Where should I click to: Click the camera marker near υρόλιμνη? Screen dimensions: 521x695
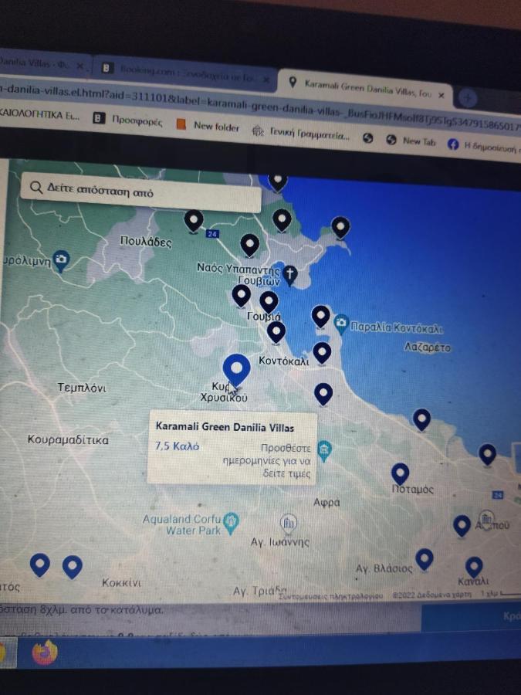point(61,261)
